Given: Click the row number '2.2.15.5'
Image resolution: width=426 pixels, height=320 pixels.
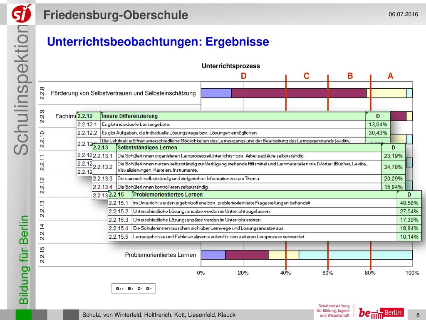Looking at the screenshot, I should pyautogui.click(x=119, y=237).
